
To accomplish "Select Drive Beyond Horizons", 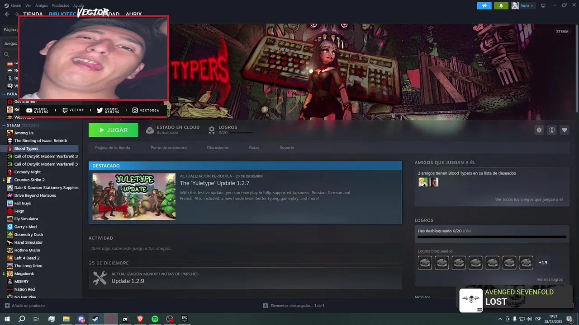I will 35,195.
